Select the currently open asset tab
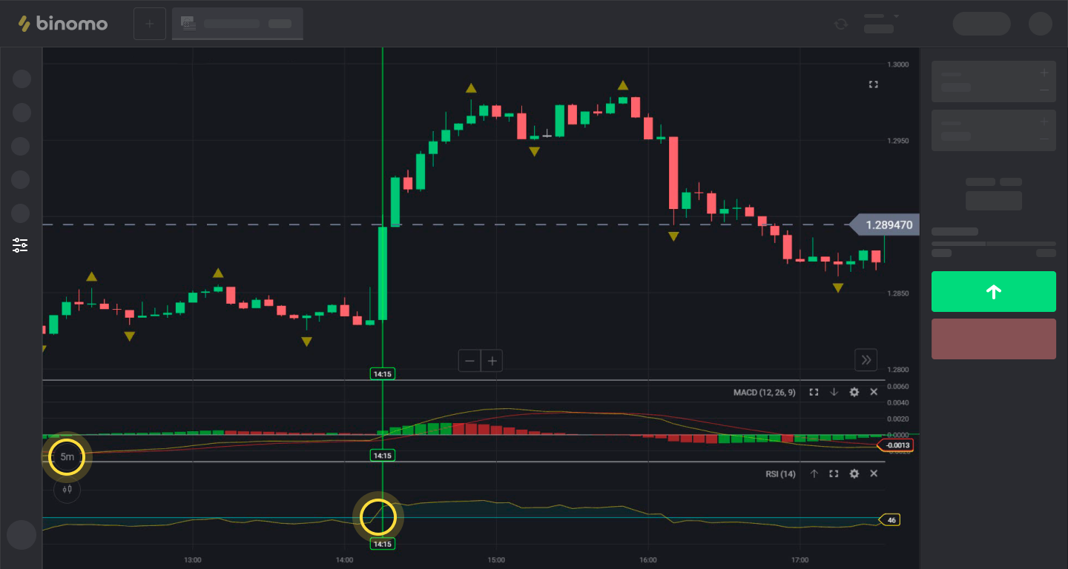This screenshot has height=569, width=1068. coord(237,24)
